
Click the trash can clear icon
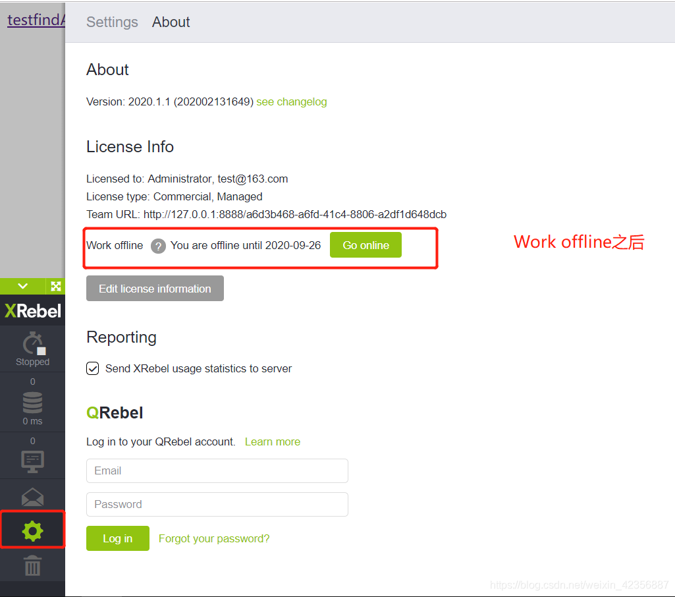point(33,565)
